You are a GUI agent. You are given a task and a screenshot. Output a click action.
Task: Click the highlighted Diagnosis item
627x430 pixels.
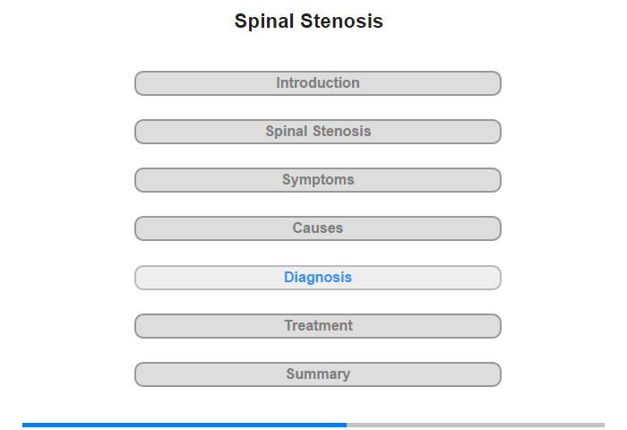[x=317, y=278]
